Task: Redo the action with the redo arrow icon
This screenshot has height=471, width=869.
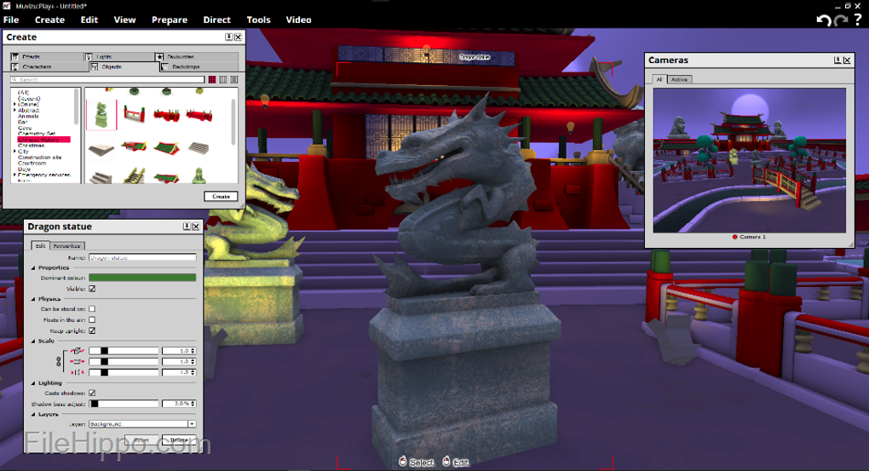Action: click(x=841, y=20)
